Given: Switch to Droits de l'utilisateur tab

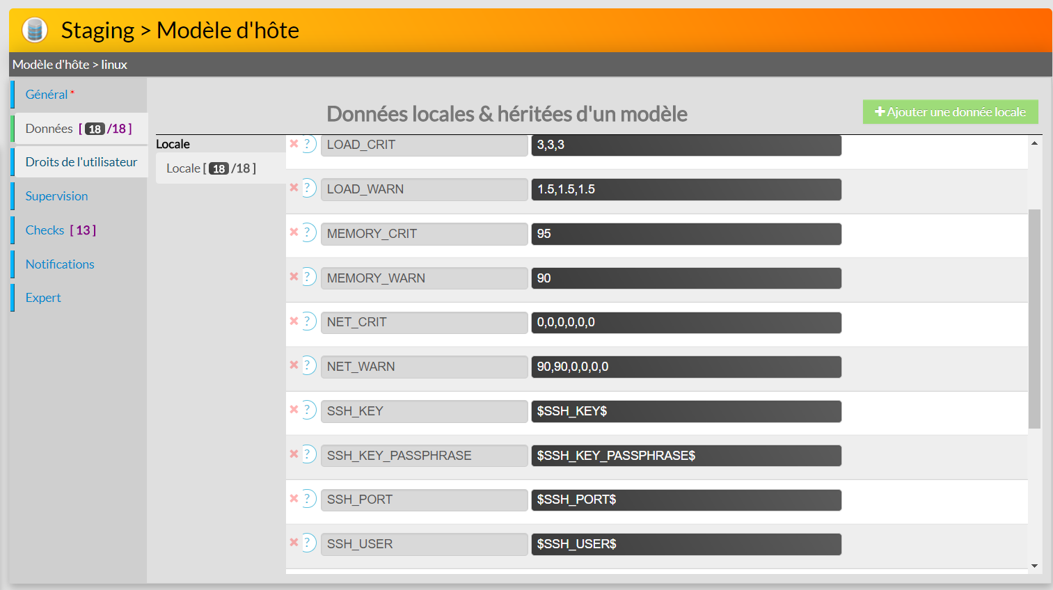Looking at the screenshot, I should pos(81,162).
